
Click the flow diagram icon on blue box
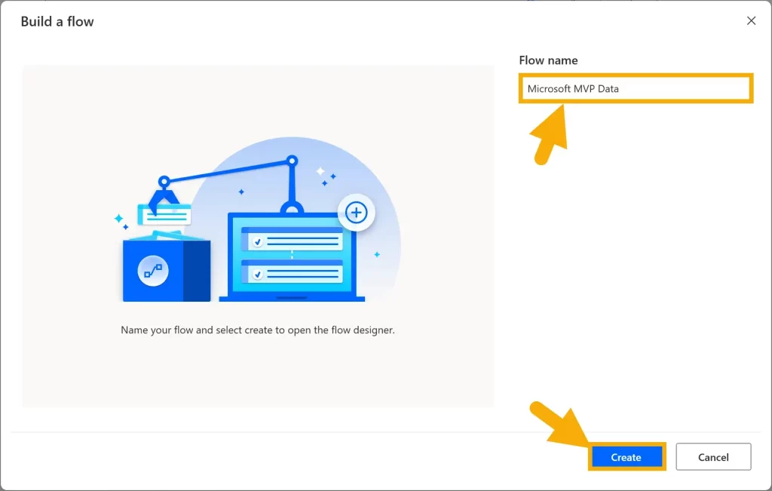point(153,271)
